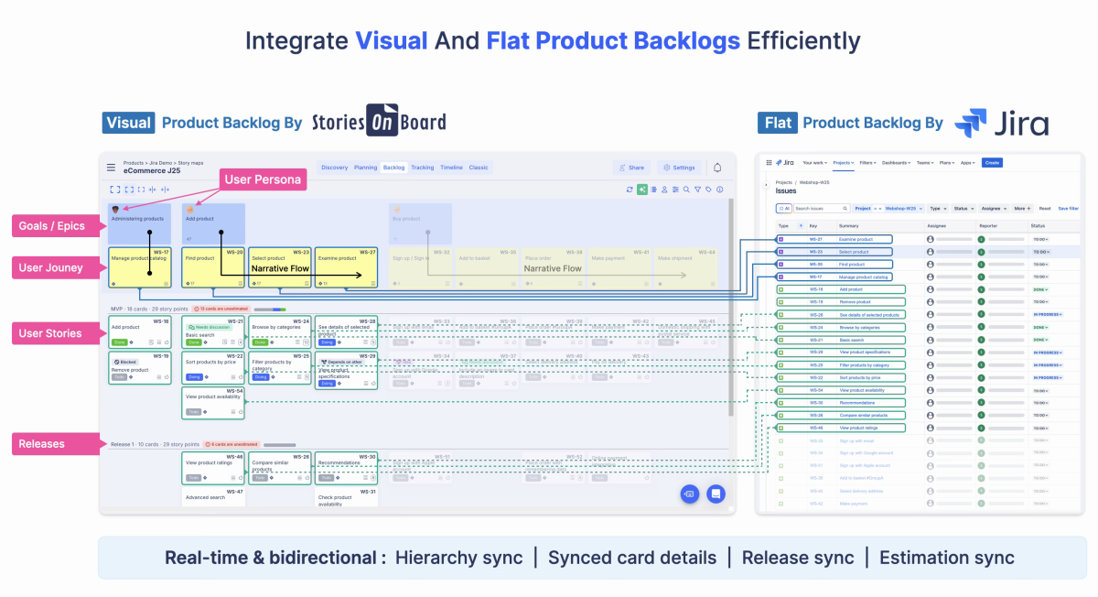
Task: Click the tag label icon in story map toolbar
Action: pyautogui.click(x=708, y=190)
